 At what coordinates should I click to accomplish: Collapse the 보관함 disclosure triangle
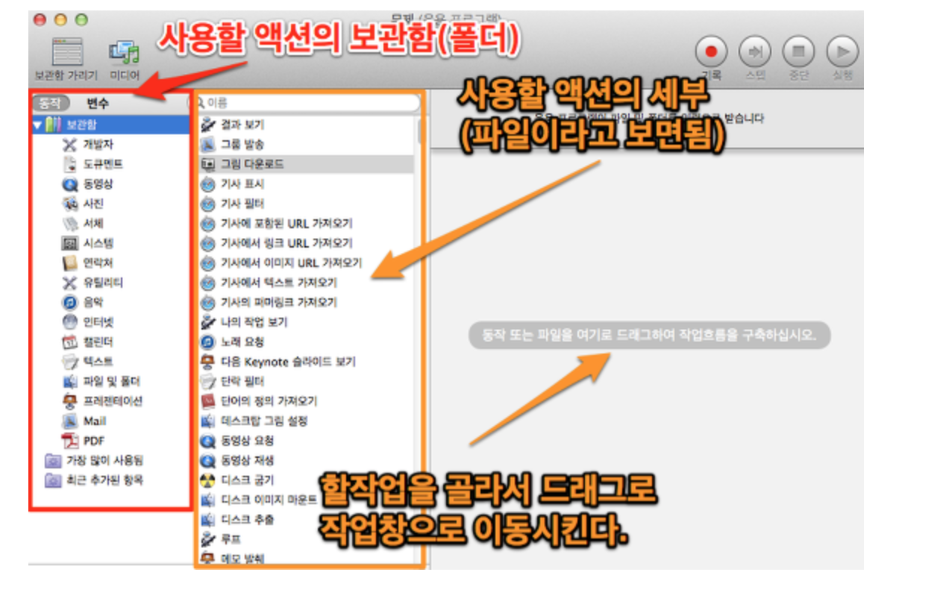click(x=37, y=125)
